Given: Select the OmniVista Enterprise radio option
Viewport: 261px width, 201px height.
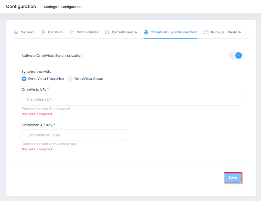Looking at the screenshot, I should click(x=24, y=79).
